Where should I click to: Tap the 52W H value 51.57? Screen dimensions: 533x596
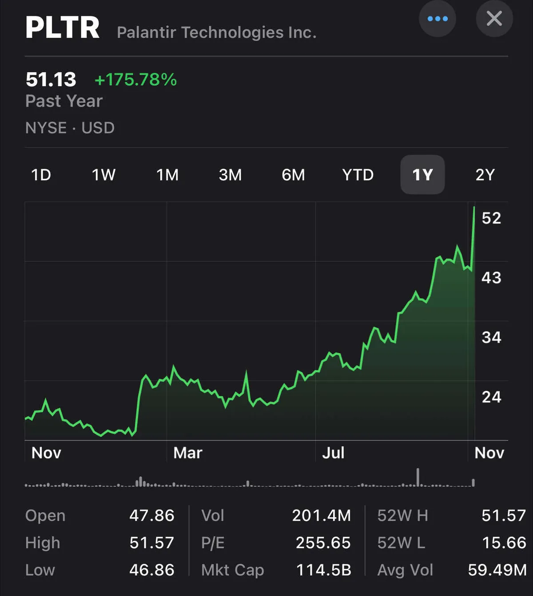pos(504,516)
